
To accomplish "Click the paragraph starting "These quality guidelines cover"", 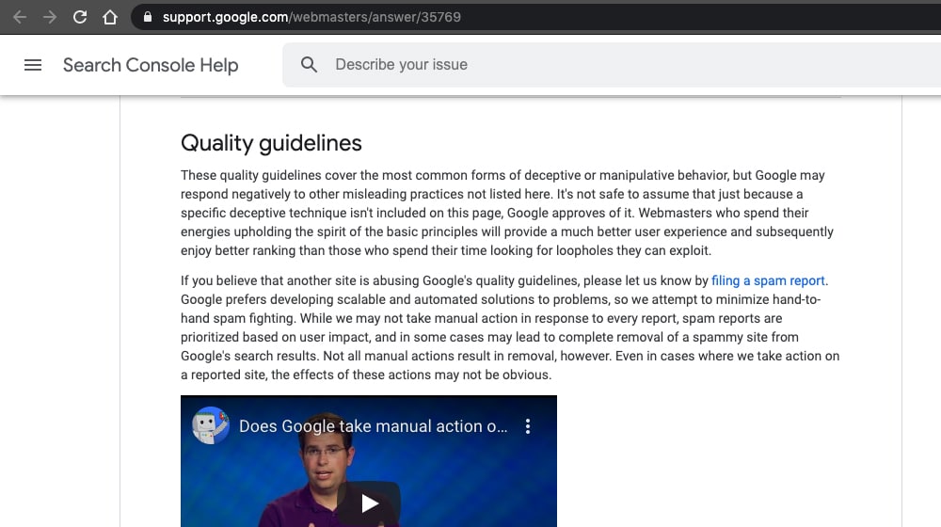I will [x=507, y=213].
